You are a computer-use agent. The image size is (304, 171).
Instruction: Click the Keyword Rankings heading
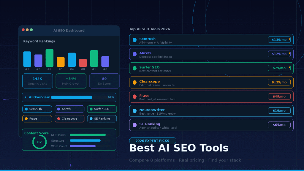39,41
